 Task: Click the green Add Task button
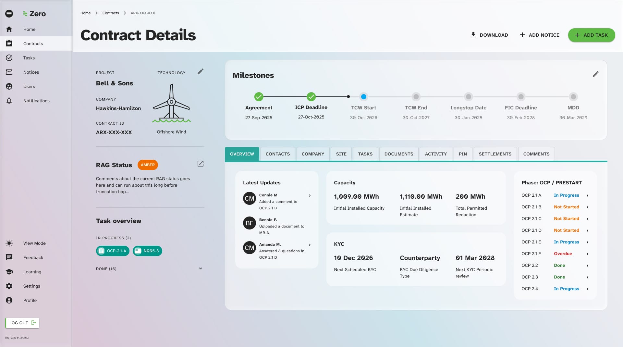(591, 35)
